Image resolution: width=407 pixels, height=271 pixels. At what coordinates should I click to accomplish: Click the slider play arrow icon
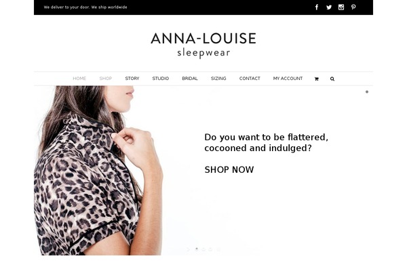(189, 249)
